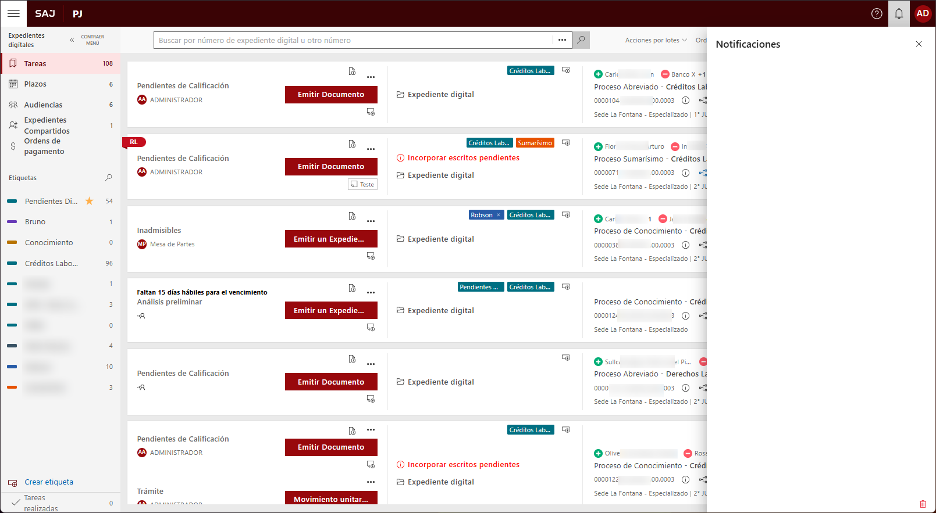Open the Audiencias section
Image resolution: width=936 pixels, height=513 pixels.
click(43, 105)
